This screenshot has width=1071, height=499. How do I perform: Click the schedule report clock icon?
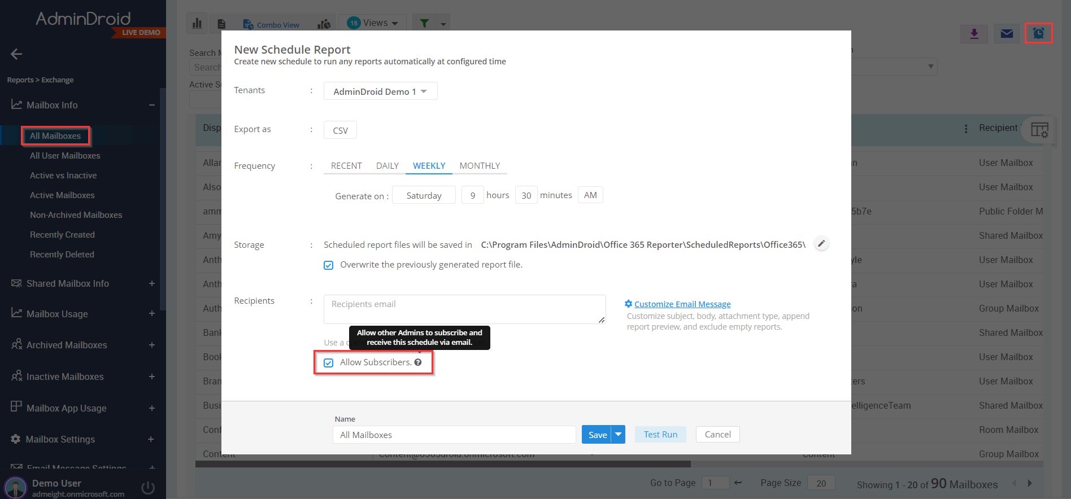(x=1038, y=33)
